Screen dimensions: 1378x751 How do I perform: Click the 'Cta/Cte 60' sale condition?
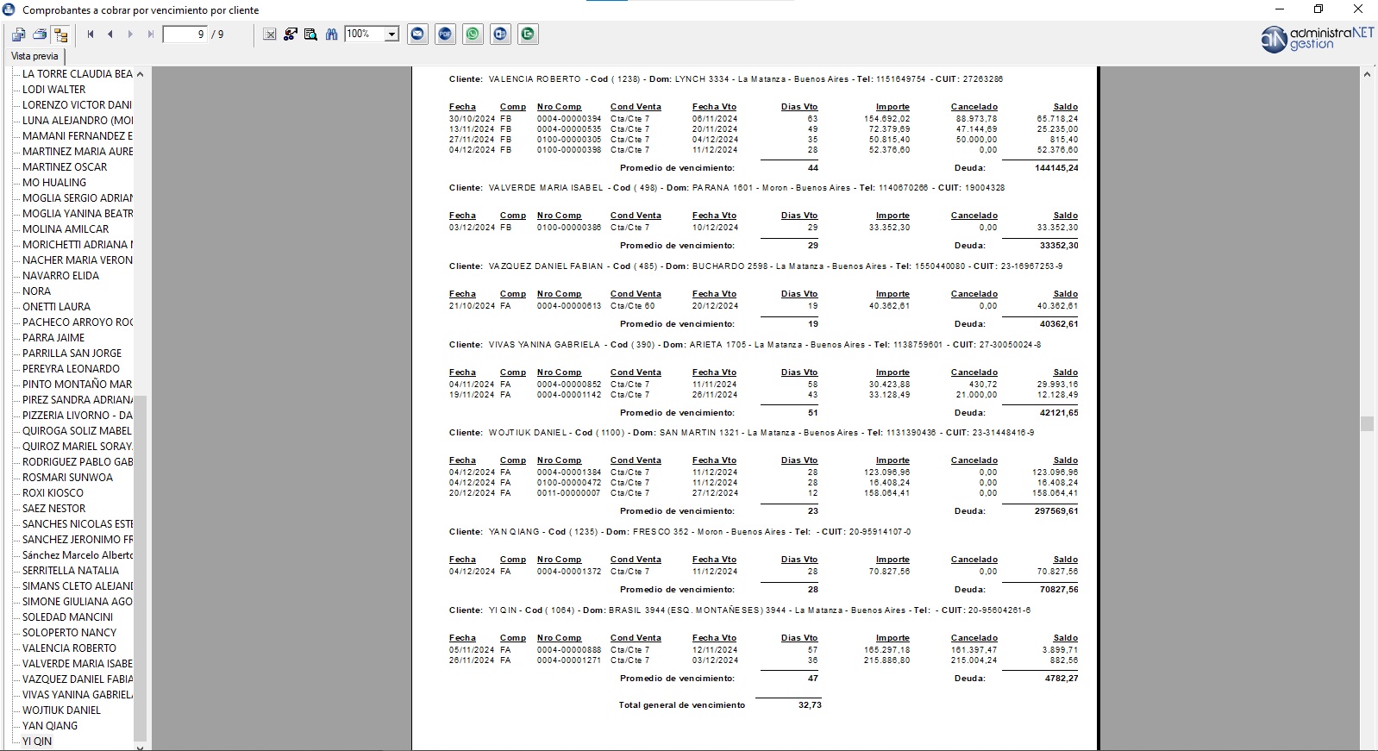(633, 306)
